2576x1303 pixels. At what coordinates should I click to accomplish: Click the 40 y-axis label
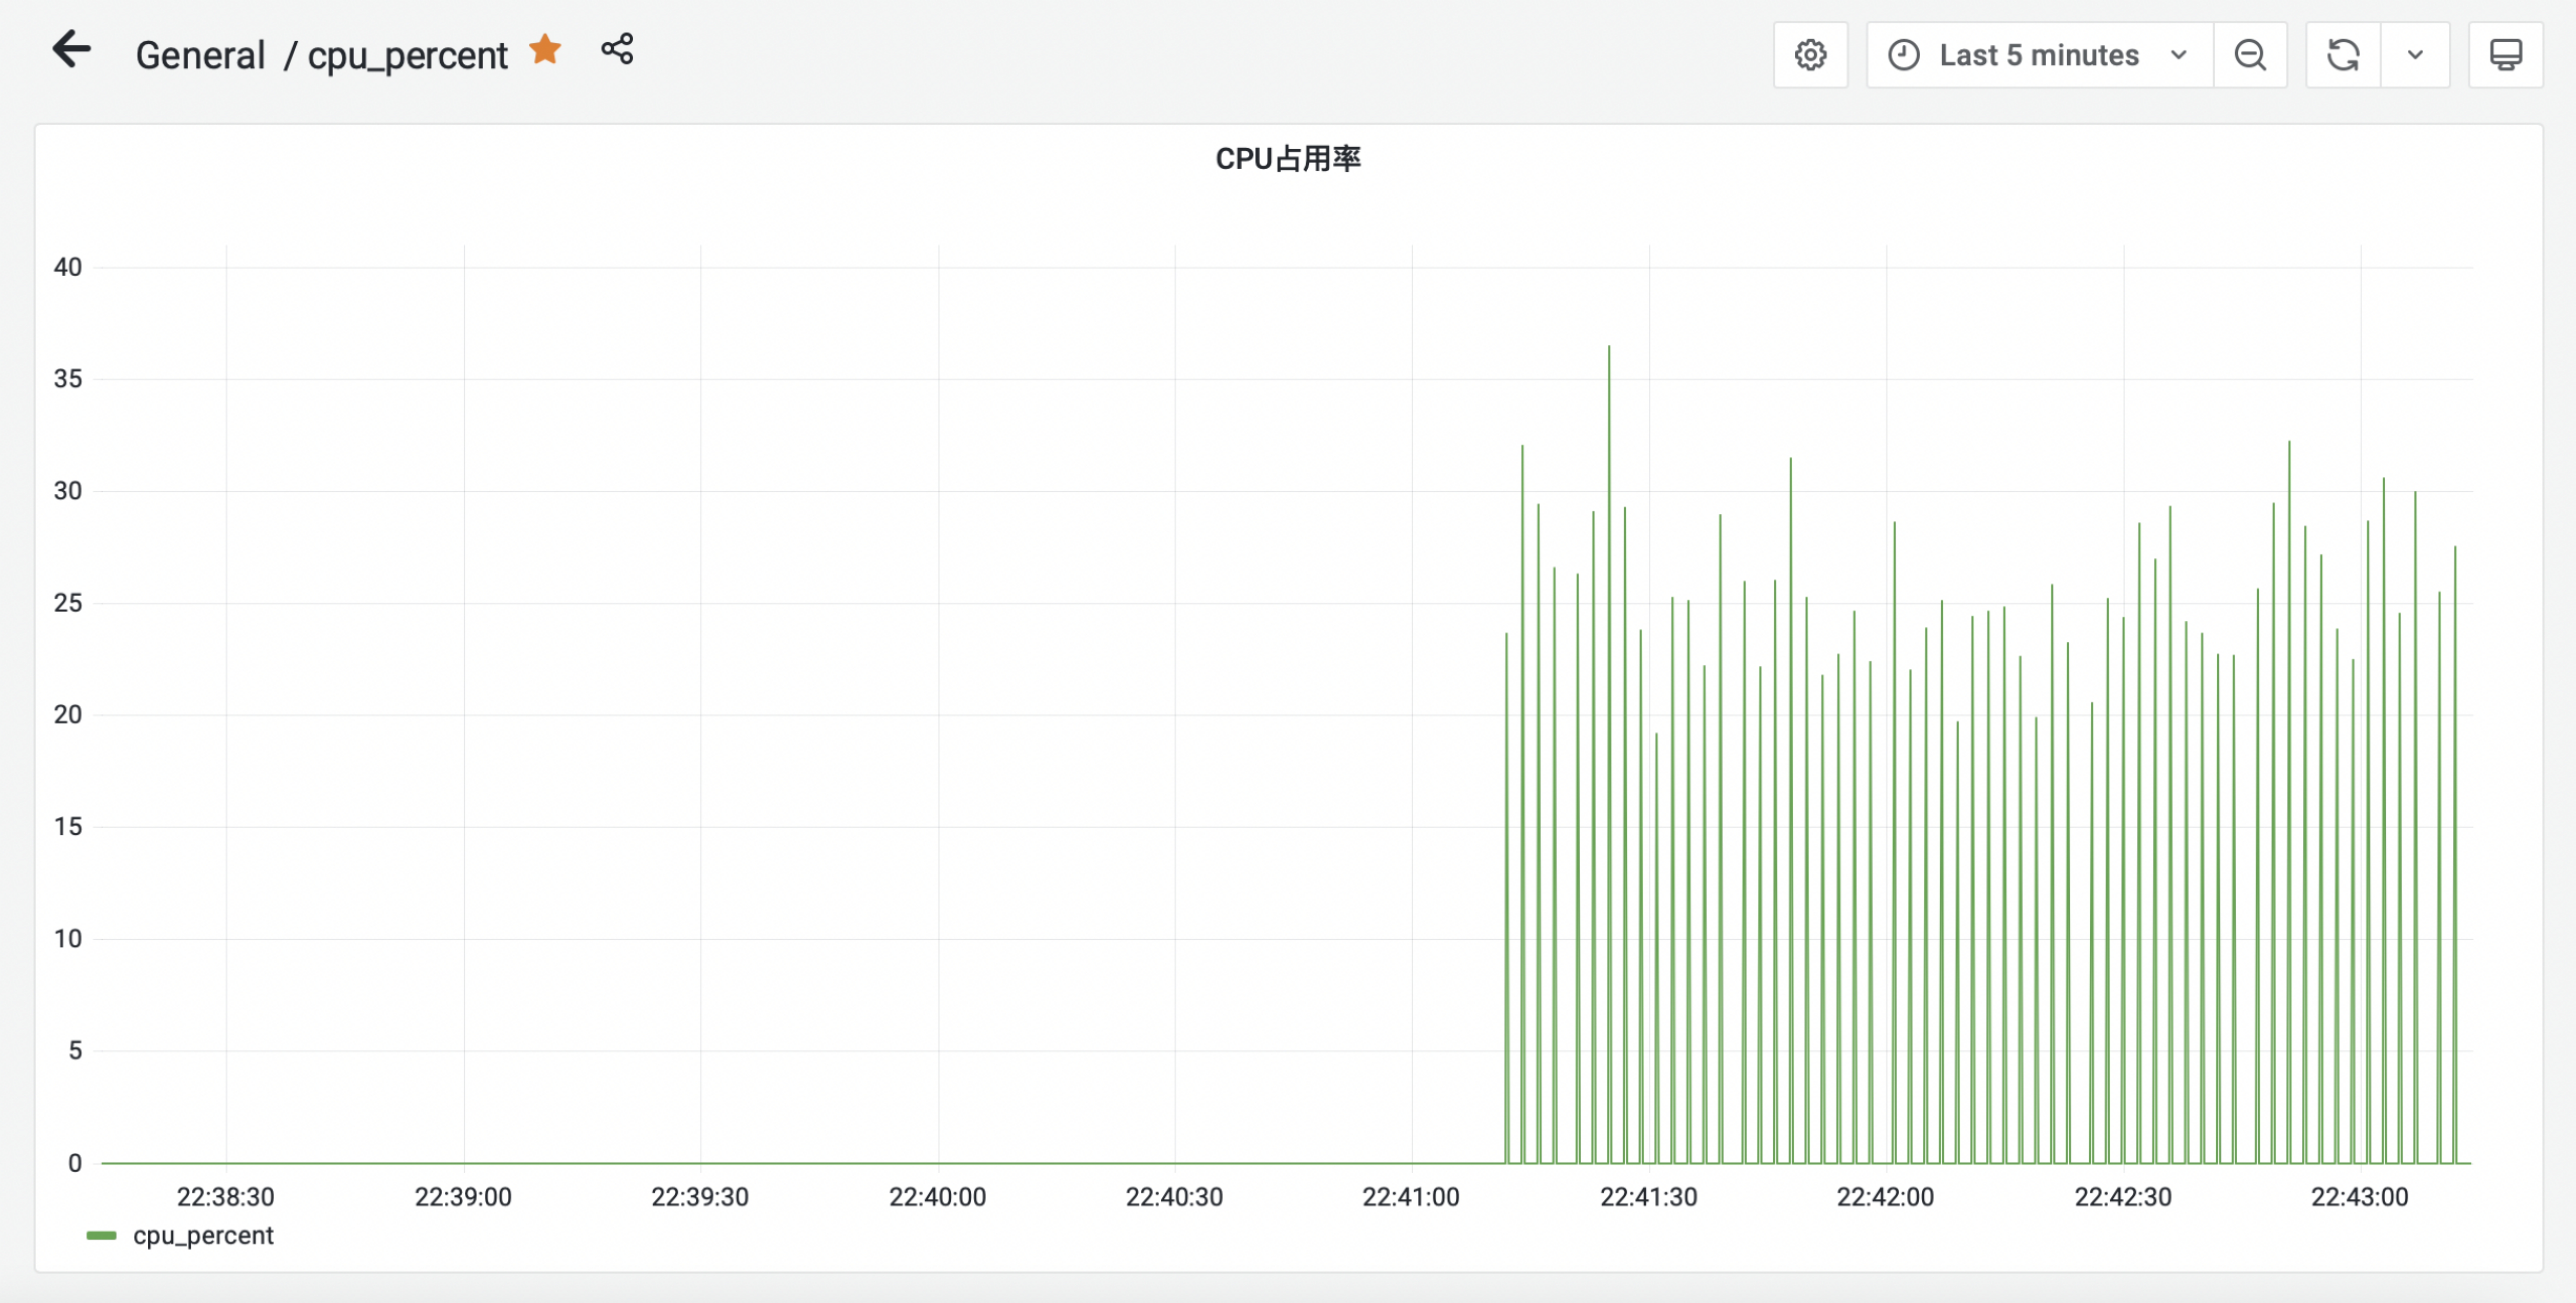click(x=68, y=267)
